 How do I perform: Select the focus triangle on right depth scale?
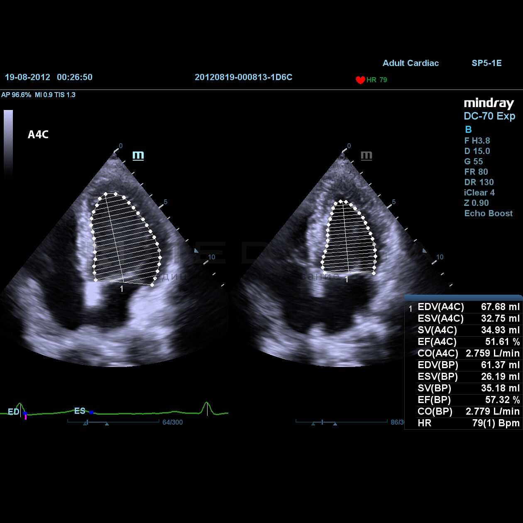click(425, 251)
